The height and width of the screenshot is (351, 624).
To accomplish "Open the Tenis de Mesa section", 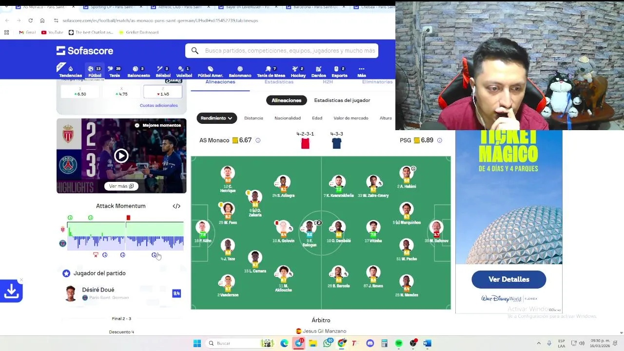I will click(271, 72).
